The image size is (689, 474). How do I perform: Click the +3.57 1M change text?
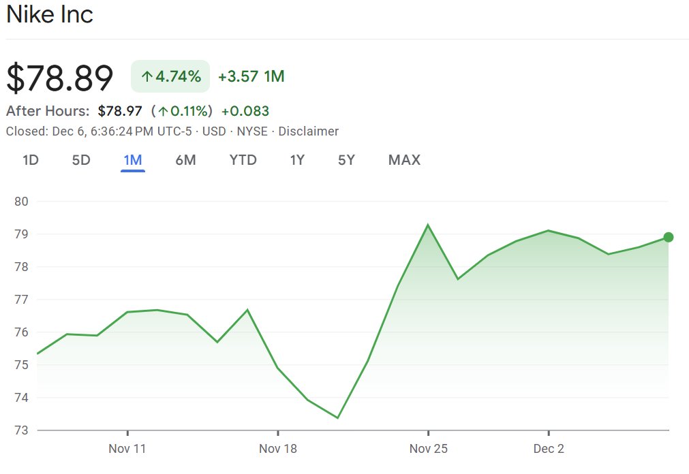251,76
